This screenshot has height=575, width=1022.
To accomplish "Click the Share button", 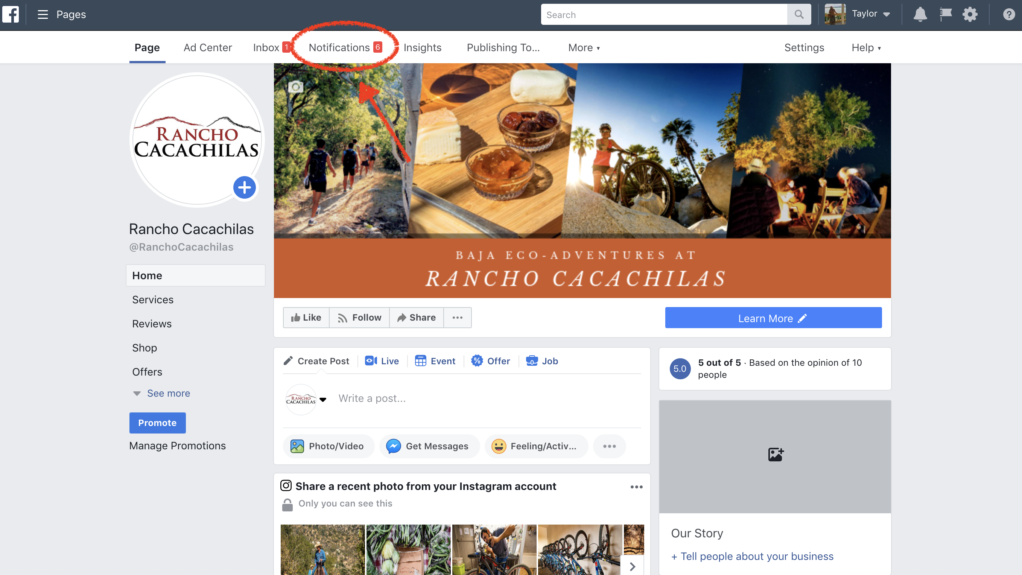I will 416,318.
